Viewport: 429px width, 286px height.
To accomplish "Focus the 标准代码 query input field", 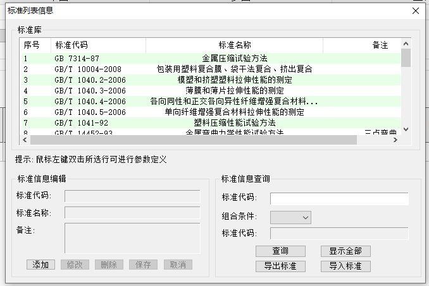I will pos(339,199).
